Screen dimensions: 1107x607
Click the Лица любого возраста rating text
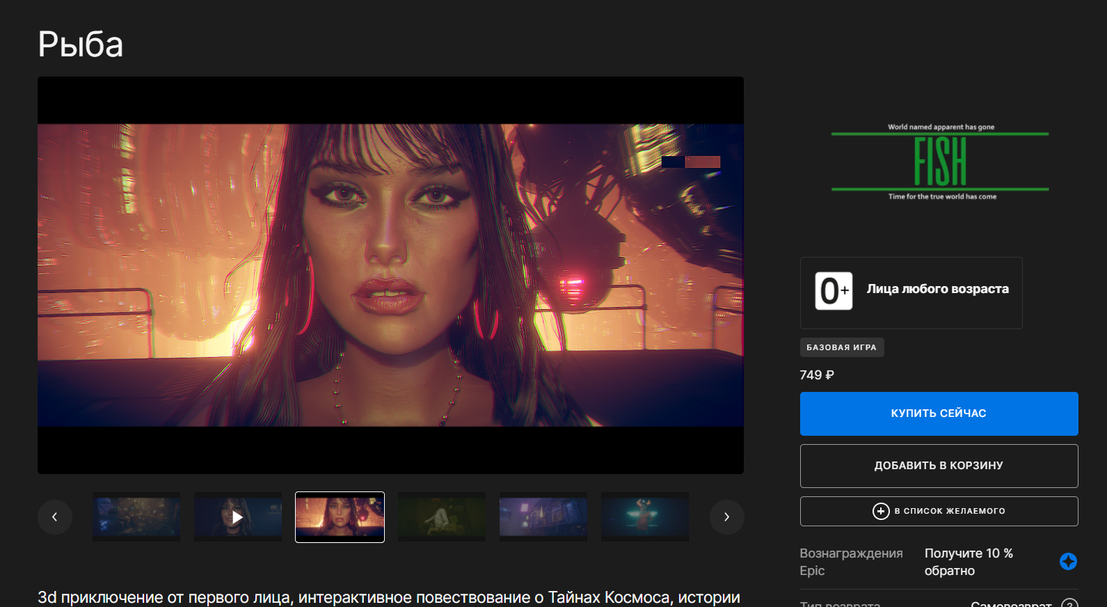[937, 289]
